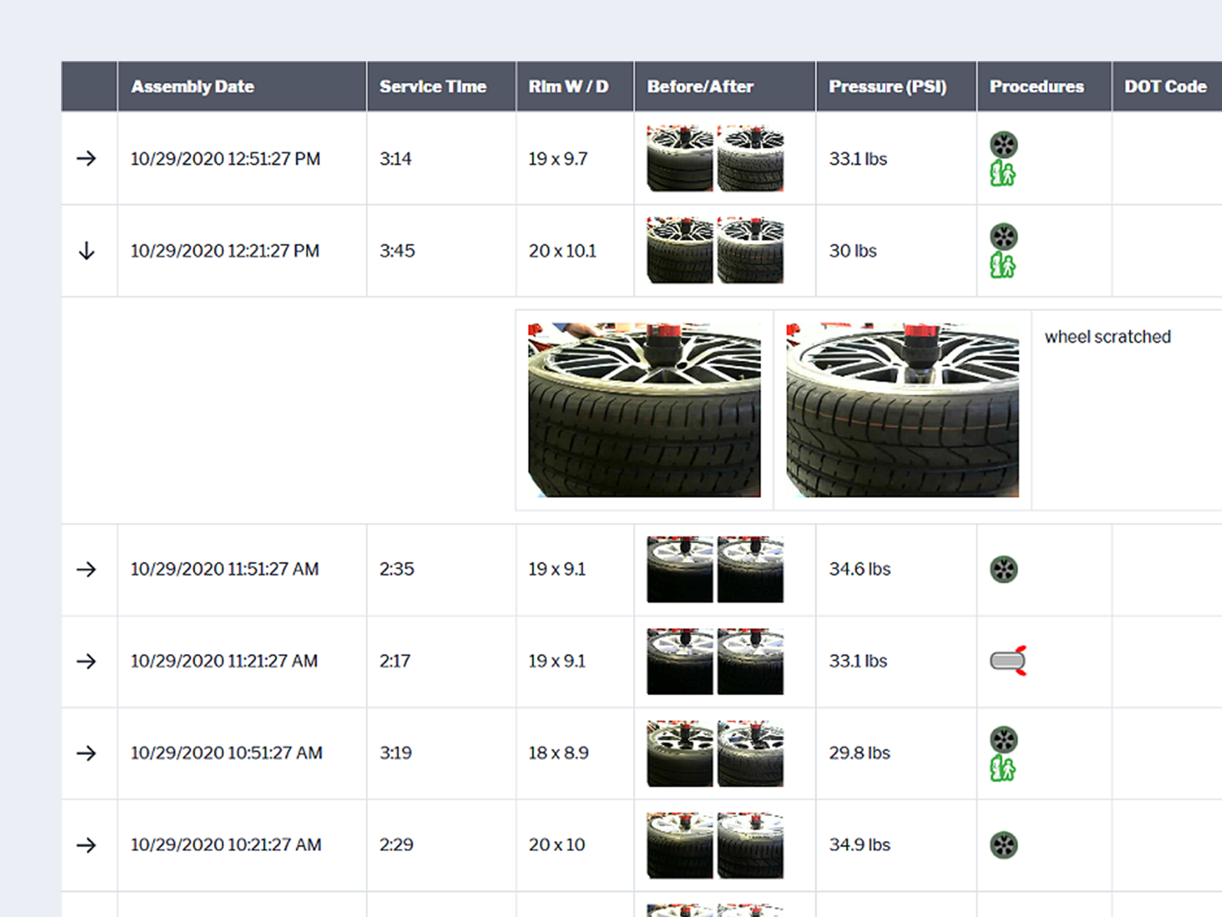The image size is (1222, 917).
Task: Expand the 10/29/2020 10:21:27 AM row arrow
Action: 86,845
